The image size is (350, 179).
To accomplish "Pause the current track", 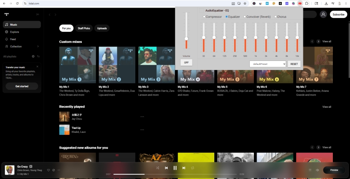I will click(175, 168).
